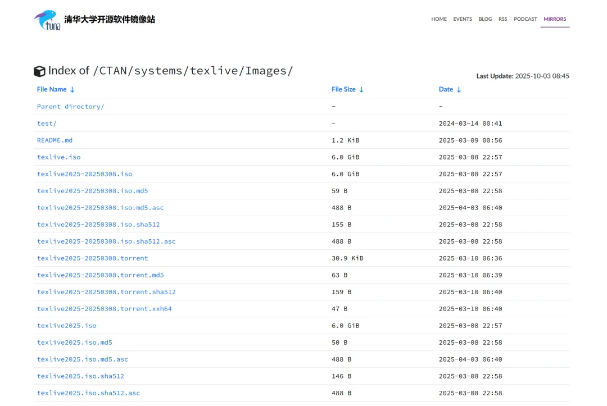Open the test/ folder
The image size is (607, 406).
pos(47,124)
